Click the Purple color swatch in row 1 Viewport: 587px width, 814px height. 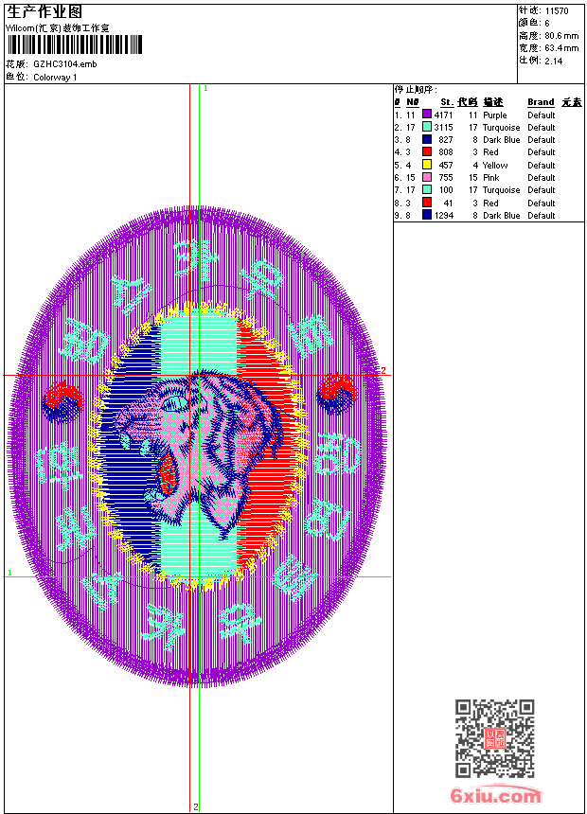pyautogui.click(x=426, y=114)
